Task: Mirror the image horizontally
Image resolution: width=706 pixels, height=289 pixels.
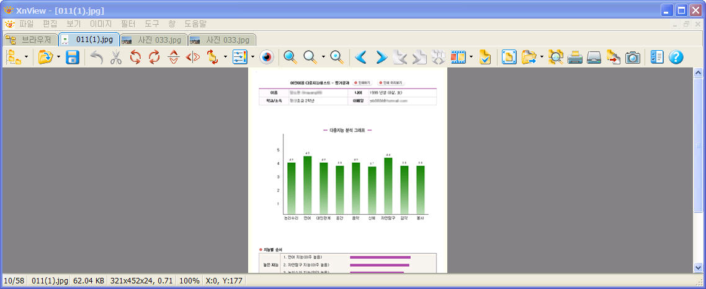Action: point(194,58)
